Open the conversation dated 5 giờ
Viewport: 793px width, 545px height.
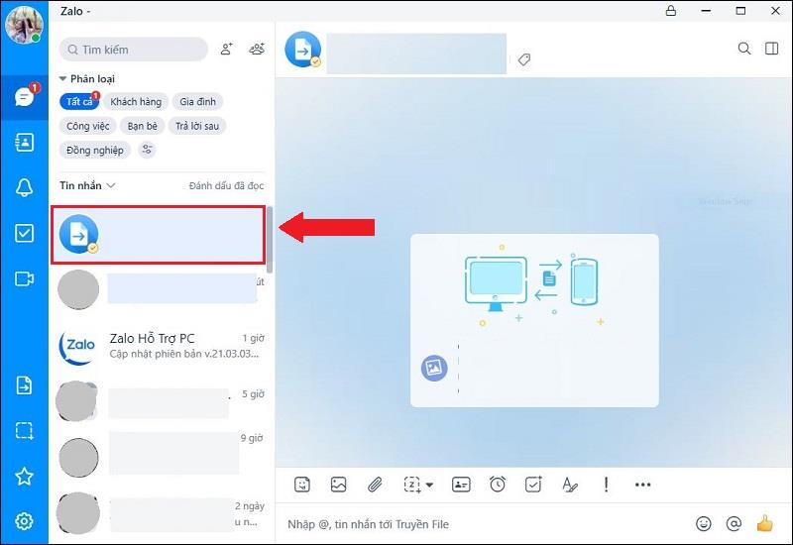(161, 402)
